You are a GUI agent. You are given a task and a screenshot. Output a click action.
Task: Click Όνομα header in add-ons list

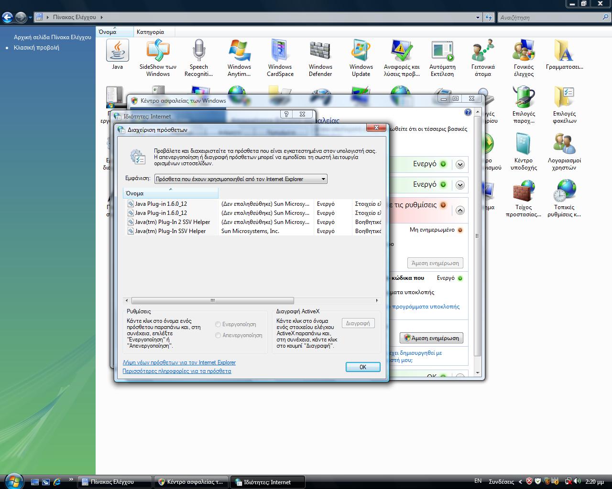pos(171,193)
